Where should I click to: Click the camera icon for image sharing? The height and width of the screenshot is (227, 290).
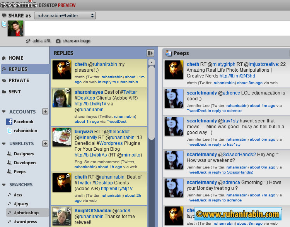point(58,41)
